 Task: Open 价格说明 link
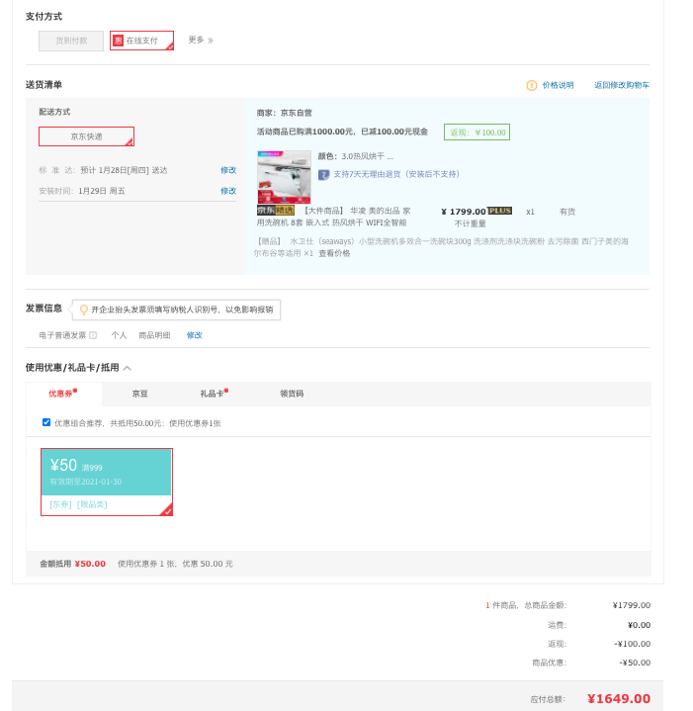(558, 85)
